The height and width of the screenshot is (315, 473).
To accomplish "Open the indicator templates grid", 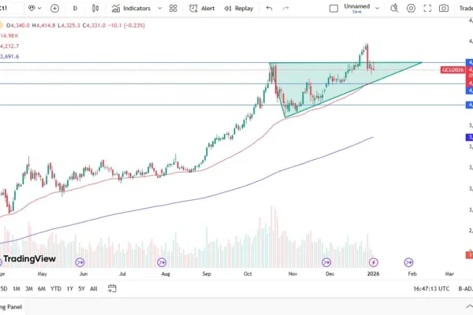I will (173, 8).
